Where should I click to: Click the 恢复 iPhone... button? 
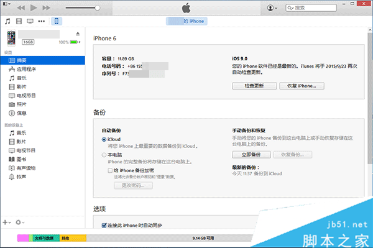click(302, 86)
